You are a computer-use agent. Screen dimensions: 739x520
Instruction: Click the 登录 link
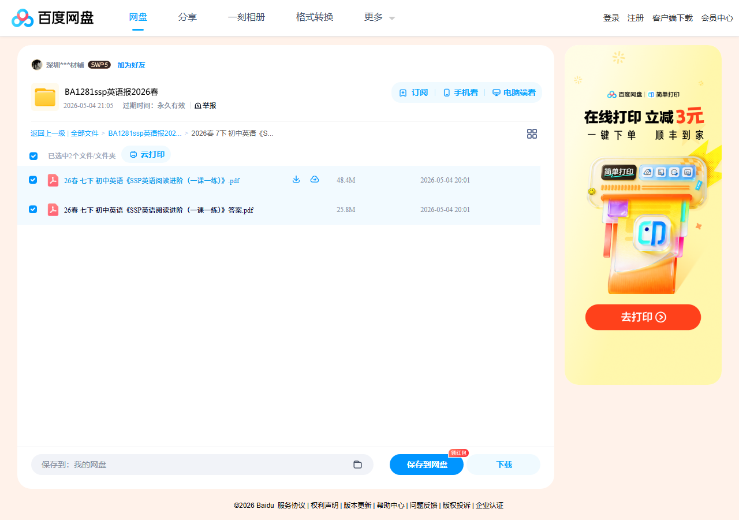pos(611,18)
